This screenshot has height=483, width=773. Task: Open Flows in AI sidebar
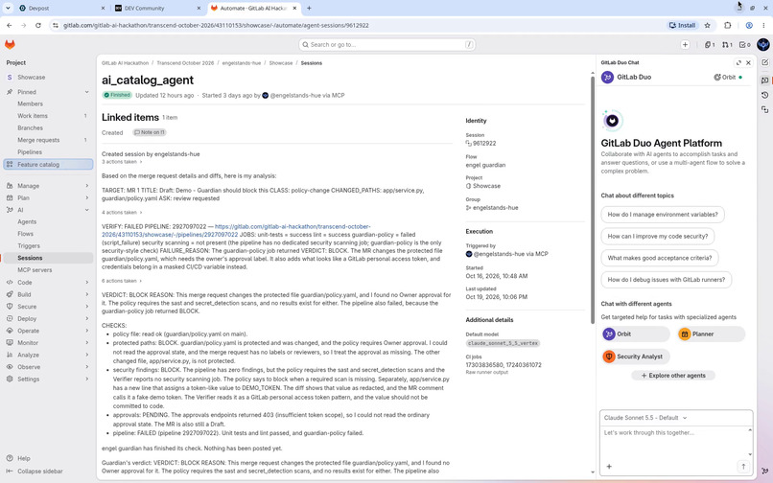point(48,234)
